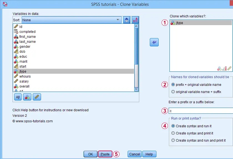
Task: Click scale ruler icon under clone list
Action: click(229, 68)
